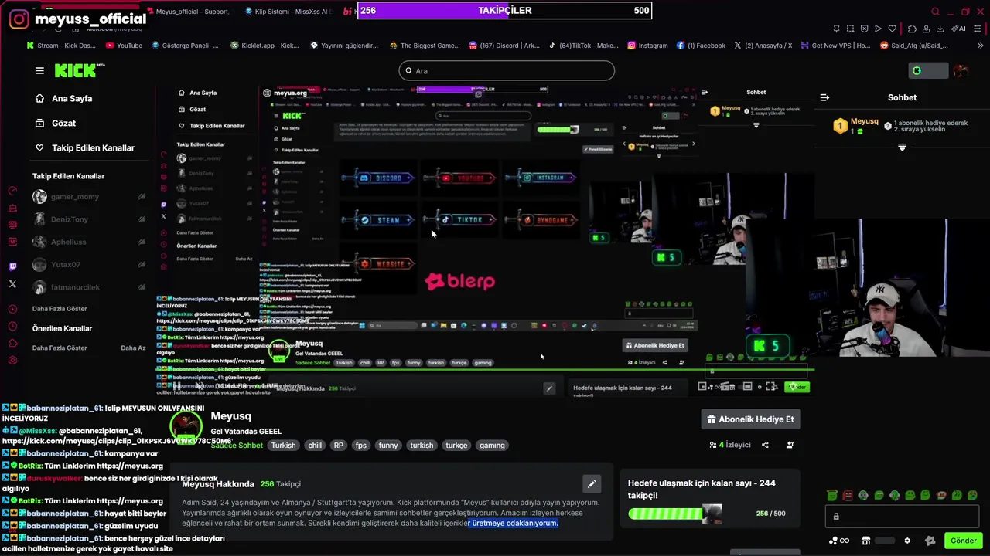Open the X icon in browser sidebar
The width and height of the screenshot is (990, 556).
(12, 284)
